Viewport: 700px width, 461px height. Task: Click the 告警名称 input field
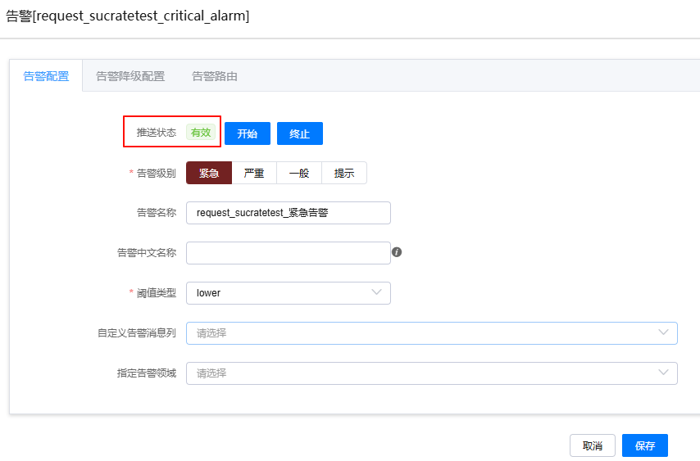click(x=289, y=213)
